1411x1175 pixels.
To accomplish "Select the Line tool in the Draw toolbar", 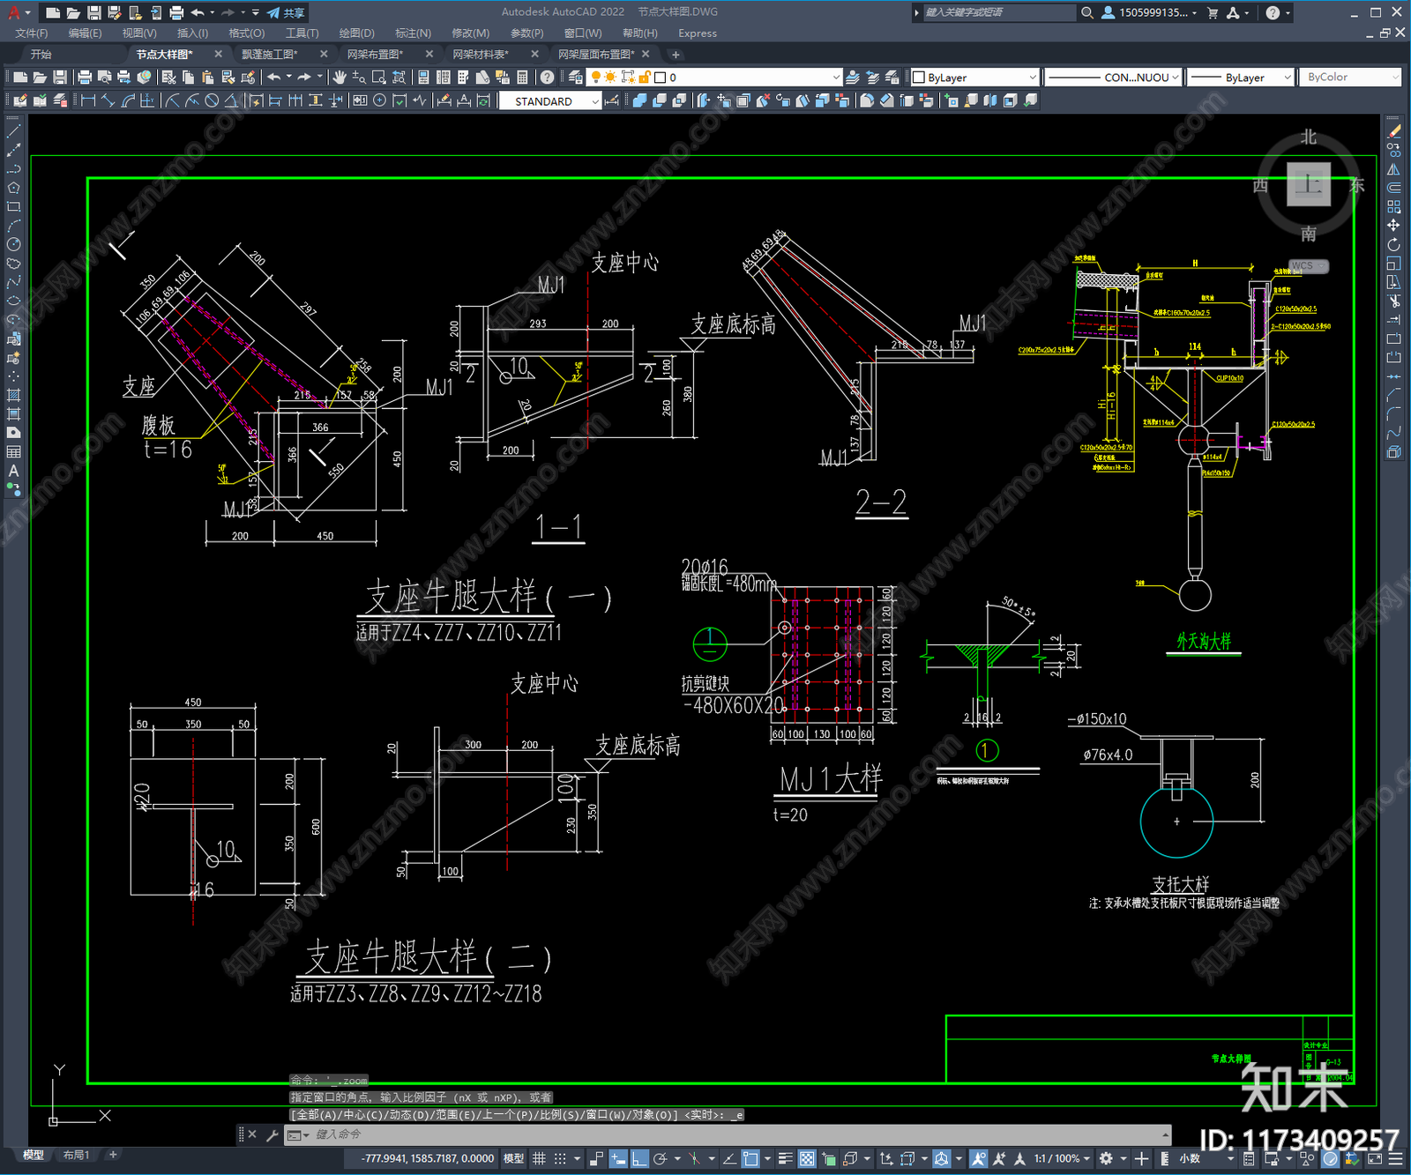I will point(13,131).
